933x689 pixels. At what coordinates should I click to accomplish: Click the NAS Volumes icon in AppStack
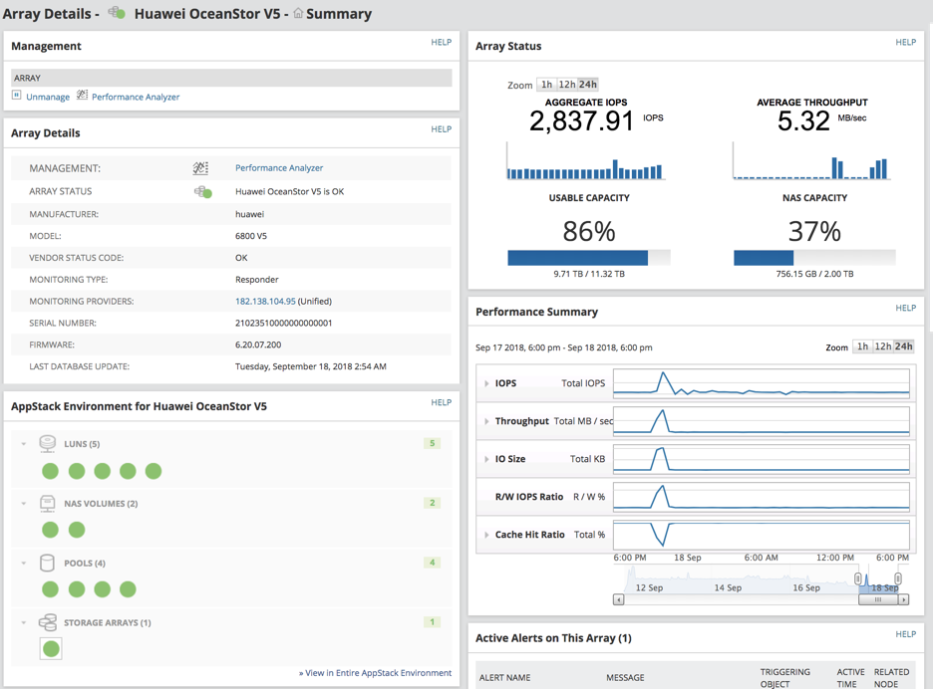[x=48, y=503]
